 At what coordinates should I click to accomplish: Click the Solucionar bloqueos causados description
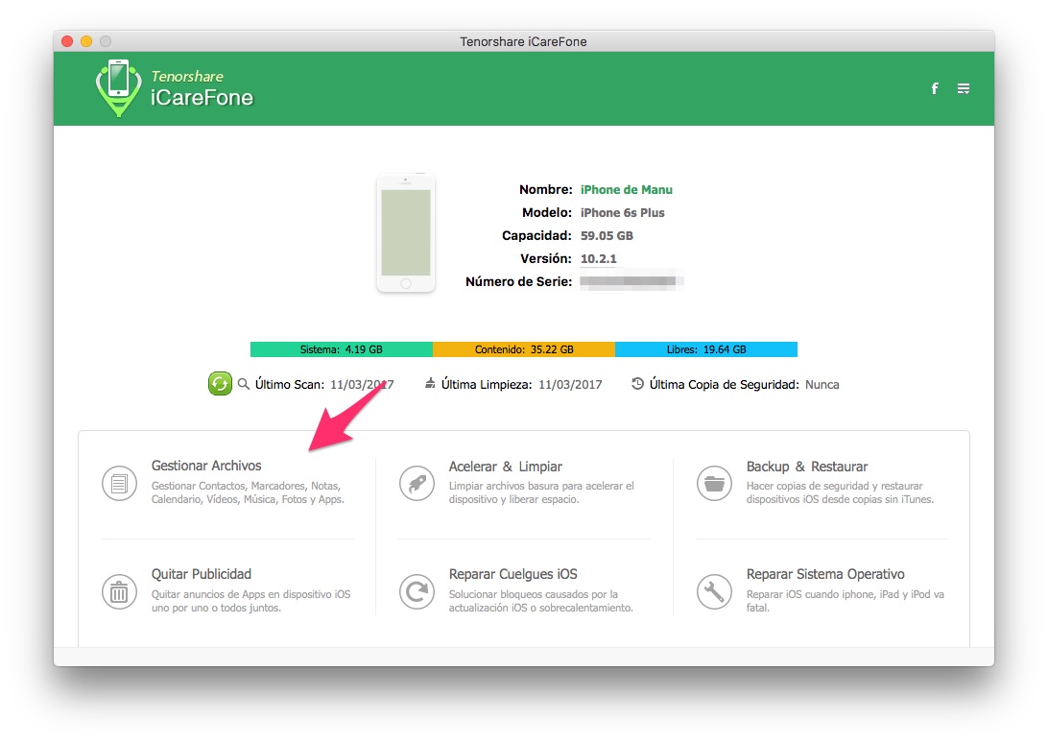pos(540,601)
